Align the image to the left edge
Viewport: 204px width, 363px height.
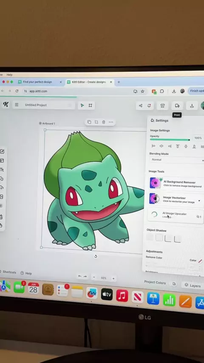click(x=153, y=146)
